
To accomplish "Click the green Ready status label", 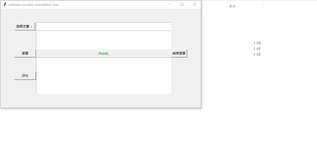I will 104,53.
